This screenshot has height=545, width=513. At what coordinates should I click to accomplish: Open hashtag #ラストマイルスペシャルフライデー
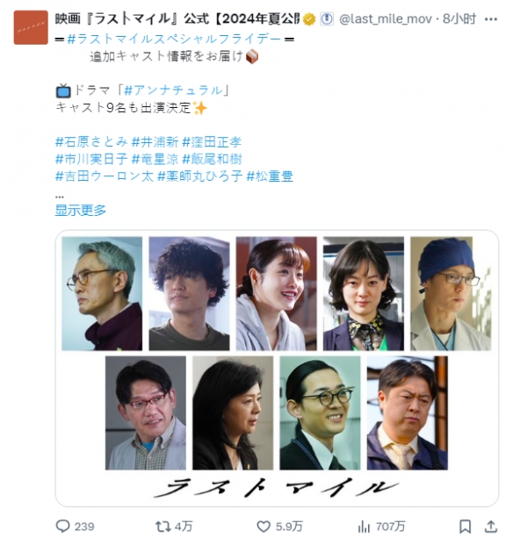[174, 39]
